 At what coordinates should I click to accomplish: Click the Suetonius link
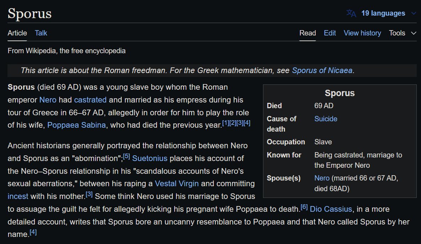pos(150,158)
